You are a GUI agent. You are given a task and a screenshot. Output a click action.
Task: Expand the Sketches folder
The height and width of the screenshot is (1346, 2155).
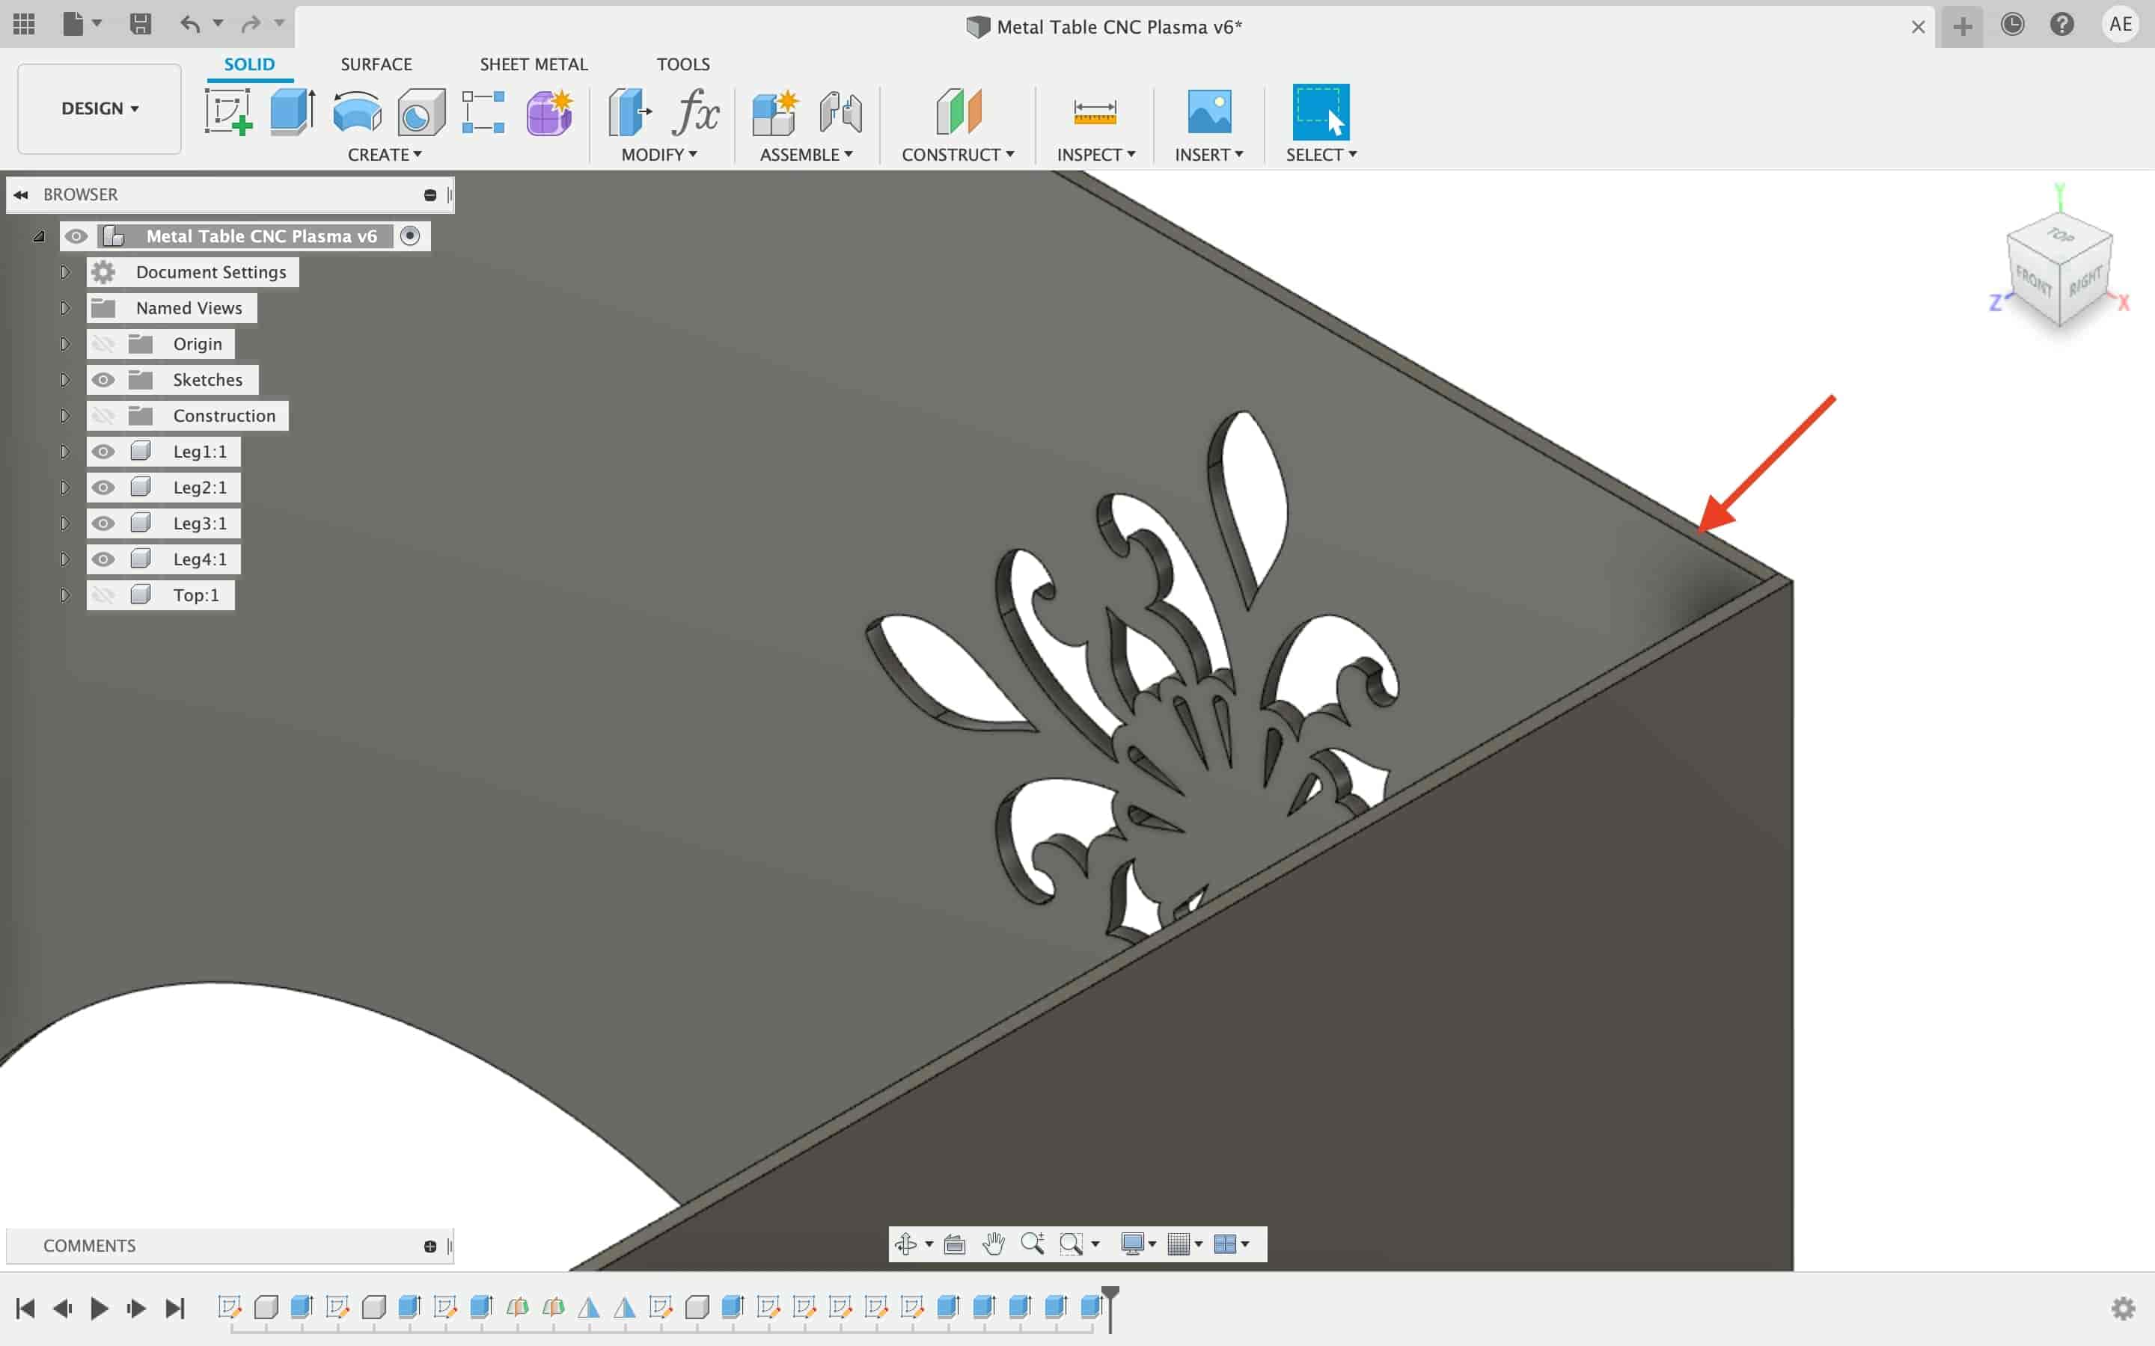click(64, 380)
